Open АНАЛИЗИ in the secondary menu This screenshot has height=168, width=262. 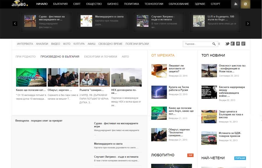42,44
